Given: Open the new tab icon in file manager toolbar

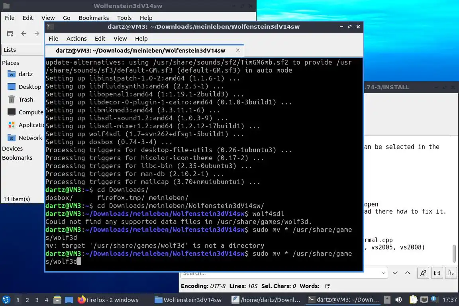Looking at the screenshot, I should pyautogui.click(x=10, y=34).
